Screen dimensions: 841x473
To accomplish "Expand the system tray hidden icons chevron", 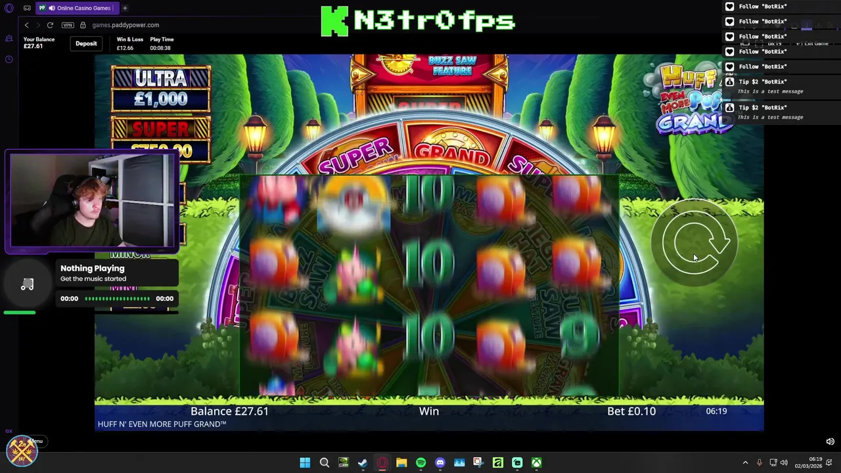I will pyautogui.click(x=745, y=462).
